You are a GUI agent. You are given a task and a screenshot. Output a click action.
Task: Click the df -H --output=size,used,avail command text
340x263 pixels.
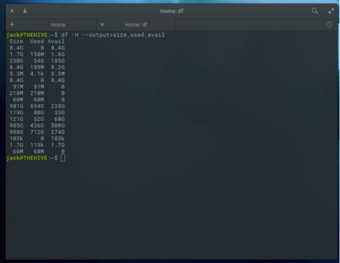[x=113, y=35]
